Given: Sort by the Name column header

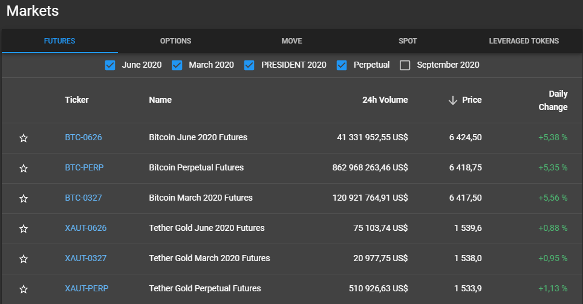Looking at the screenshot, I should [x=160, y=100].
